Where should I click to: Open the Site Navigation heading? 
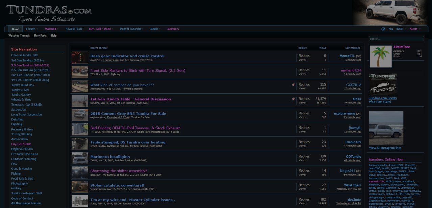(x=24, y=49)
